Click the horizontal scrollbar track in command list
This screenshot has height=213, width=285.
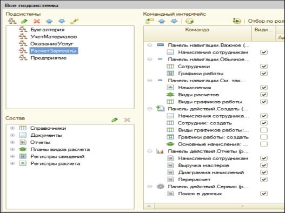220,206
